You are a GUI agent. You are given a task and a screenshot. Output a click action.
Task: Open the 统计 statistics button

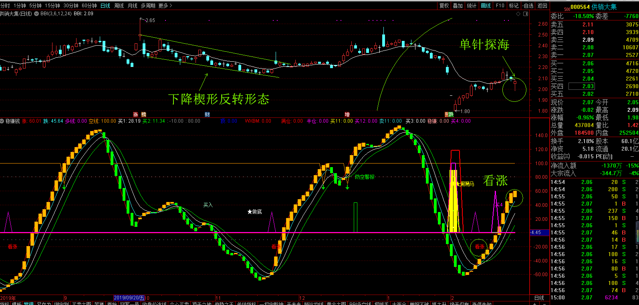472,6
